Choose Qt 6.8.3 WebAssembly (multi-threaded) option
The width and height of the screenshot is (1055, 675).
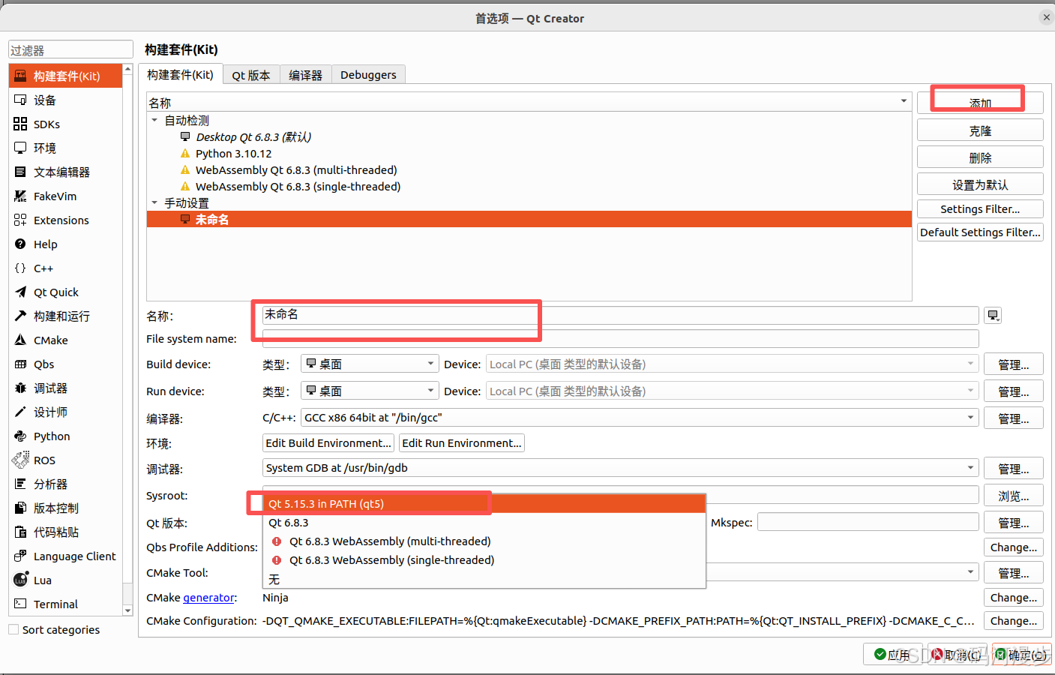click(x=484, y=541)
